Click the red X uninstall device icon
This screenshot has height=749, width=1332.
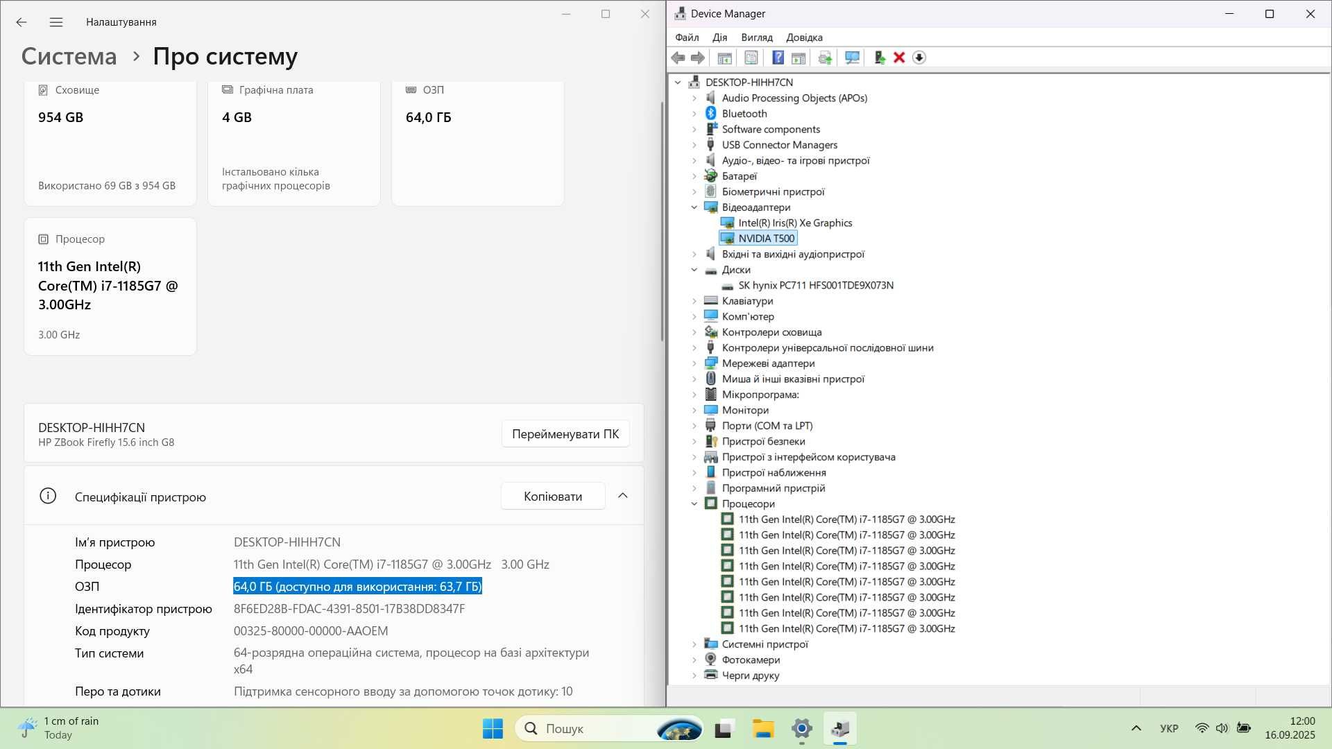(899, 58)
